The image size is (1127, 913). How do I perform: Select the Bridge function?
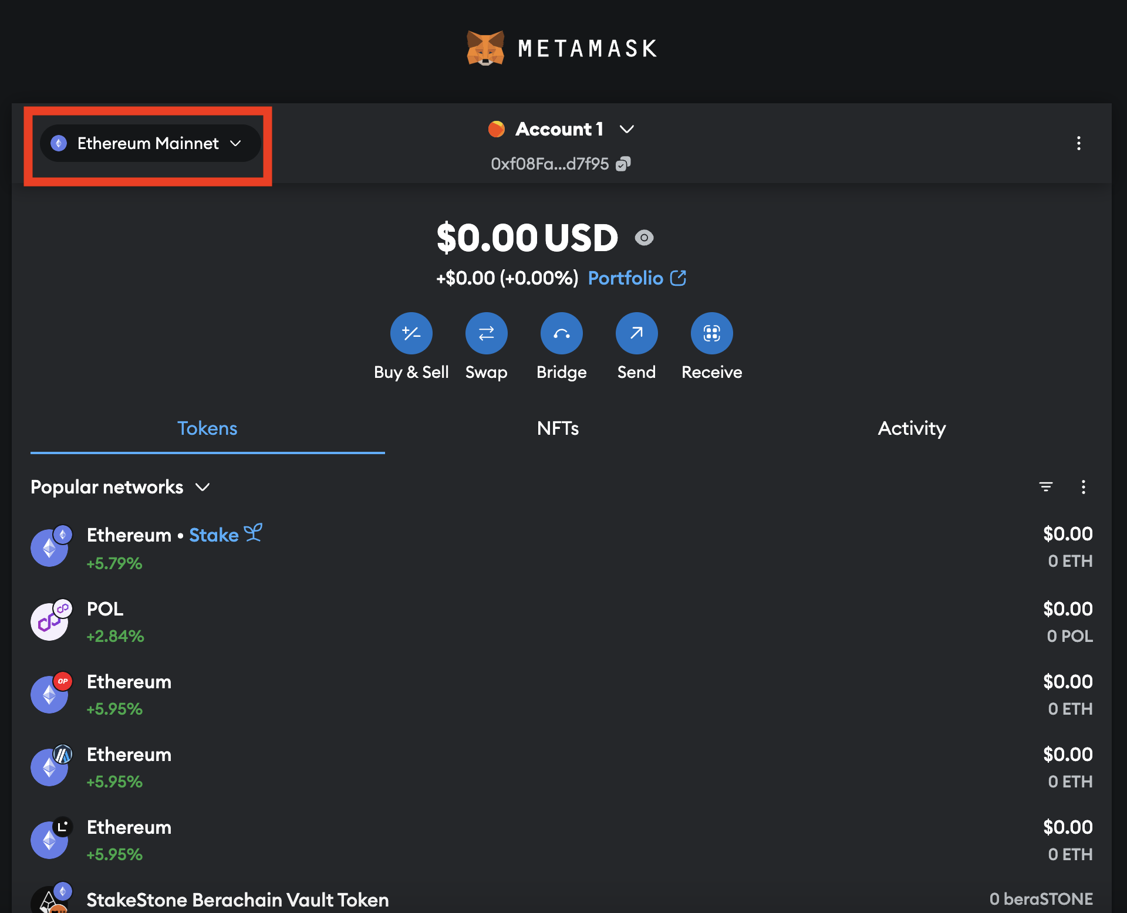561,333
